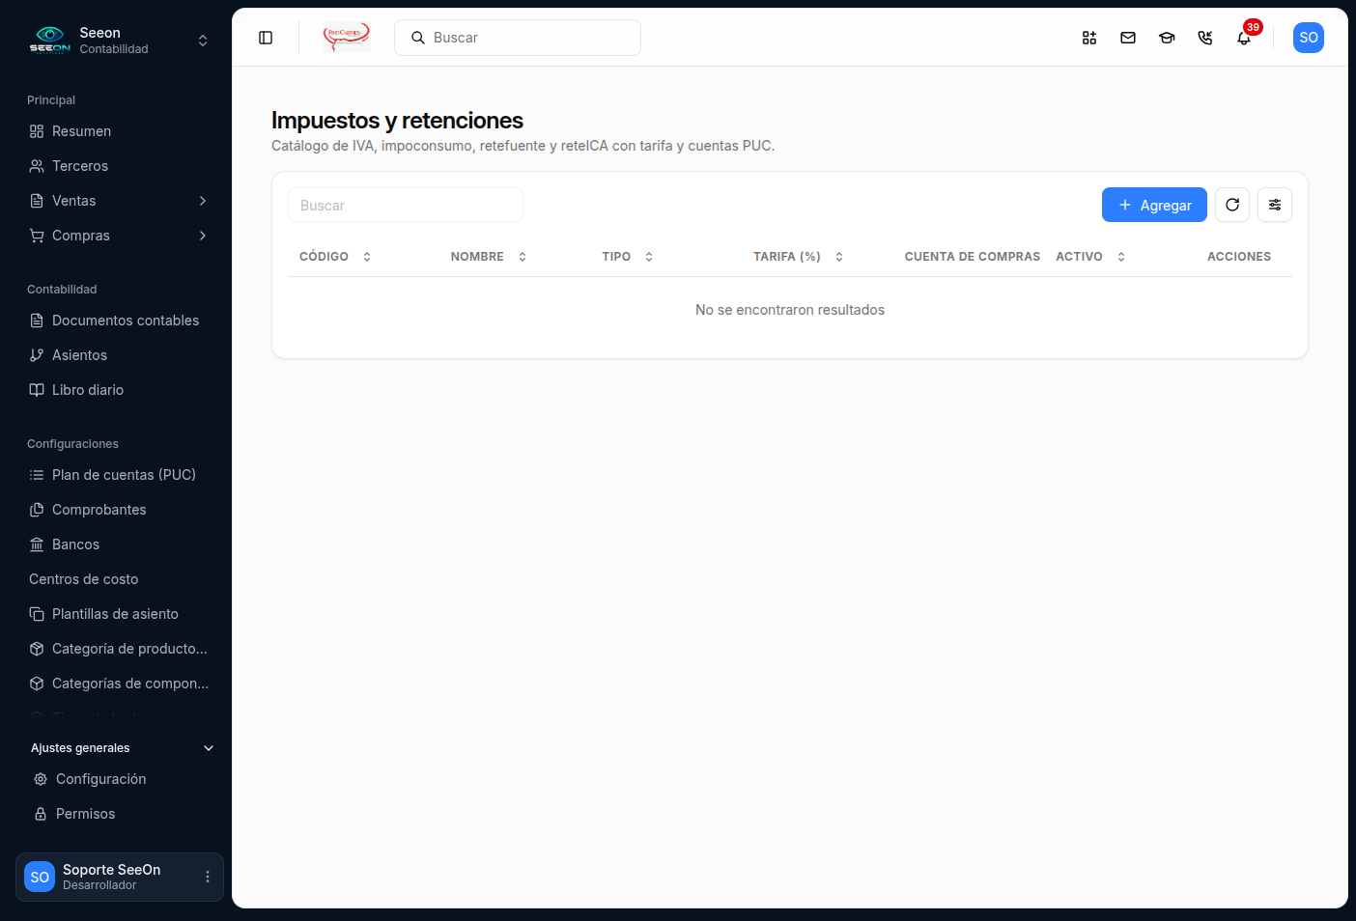Click the Ventas document icon
The image size is (1356, 921).
(37, 201)
